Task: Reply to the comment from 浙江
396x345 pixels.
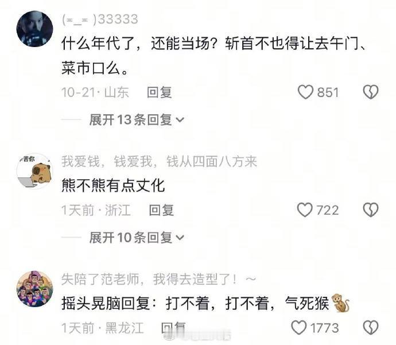Action: (x=161, y=210)
